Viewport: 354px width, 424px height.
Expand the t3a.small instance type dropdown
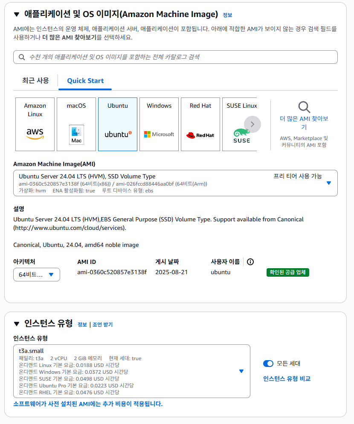241,371
